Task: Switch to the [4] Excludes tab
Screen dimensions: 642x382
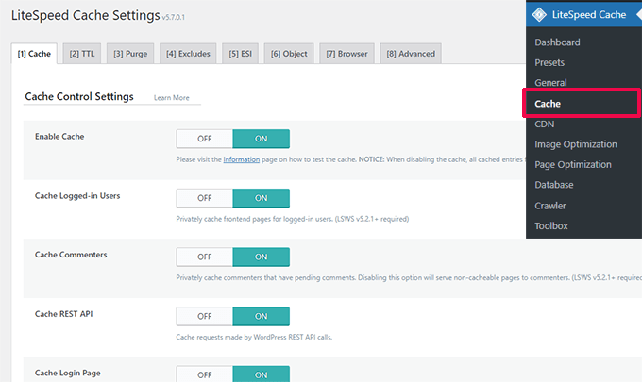Action: (x=188, y=54)
